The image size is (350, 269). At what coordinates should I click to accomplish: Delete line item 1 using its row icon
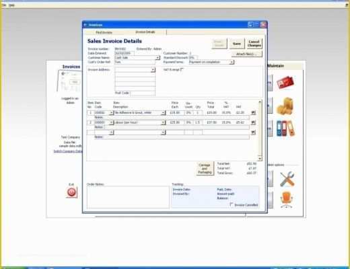click(253, 112)
